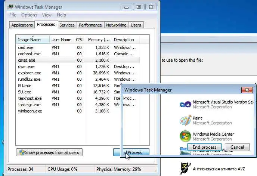Image resolution: width=257 pixels, height=176 pixels.
Task: Confirm with the End process dialog button
Action: [x=205, y=147]
